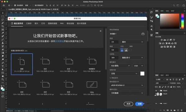Switch to the Print (打印) tab
Screen dimensions: 186x112
(x=43, y=23)
